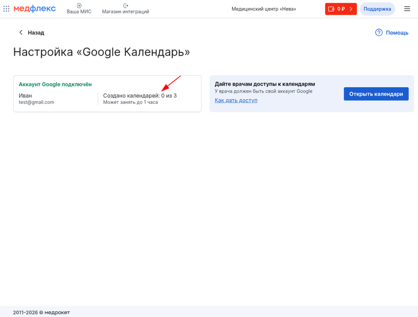The width and height of the screenshot is (418, 317).
Task: Click Открыть календари button
Action: click(376, 94)
